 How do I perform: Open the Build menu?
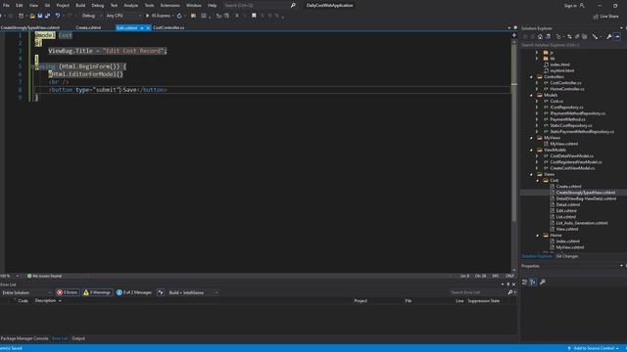(80, 5)
